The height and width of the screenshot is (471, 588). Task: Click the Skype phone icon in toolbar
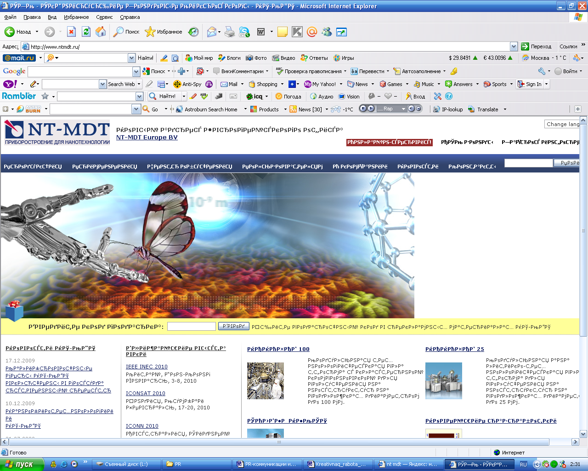pos(244,32)
